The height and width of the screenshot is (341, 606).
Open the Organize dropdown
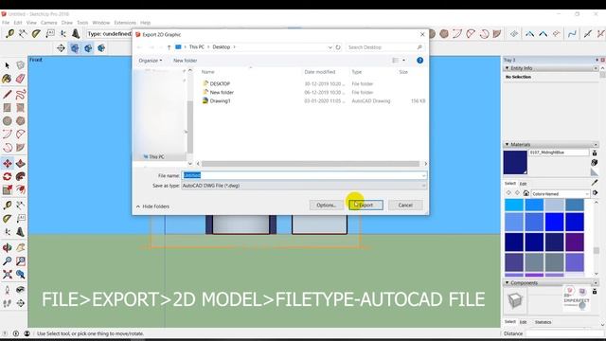151,61
